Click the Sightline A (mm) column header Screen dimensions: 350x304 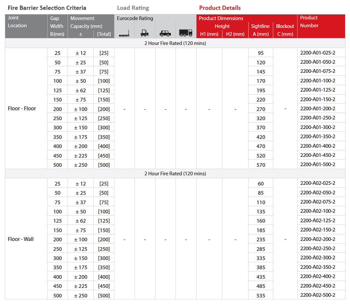tap(260, 30)
